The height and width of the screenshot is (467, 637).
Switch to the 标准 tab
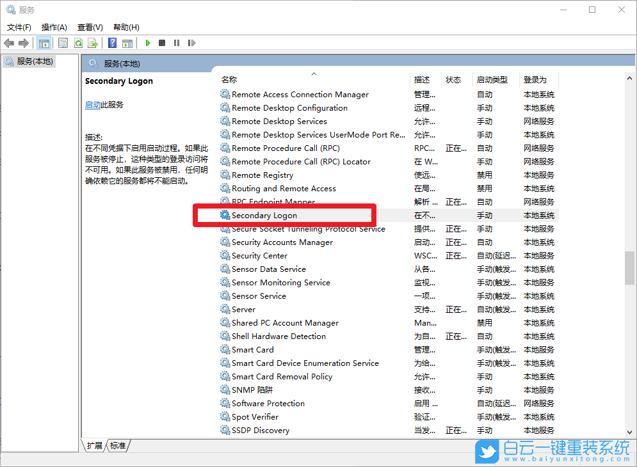(x=117, y=447)
